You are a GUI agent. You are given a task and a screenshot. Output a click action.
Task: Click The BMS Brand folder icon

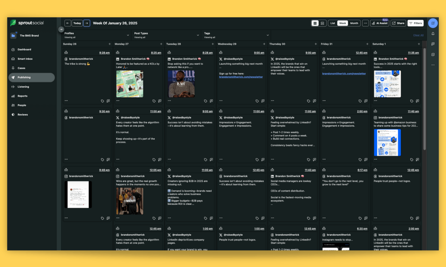[x=13, y=35]
